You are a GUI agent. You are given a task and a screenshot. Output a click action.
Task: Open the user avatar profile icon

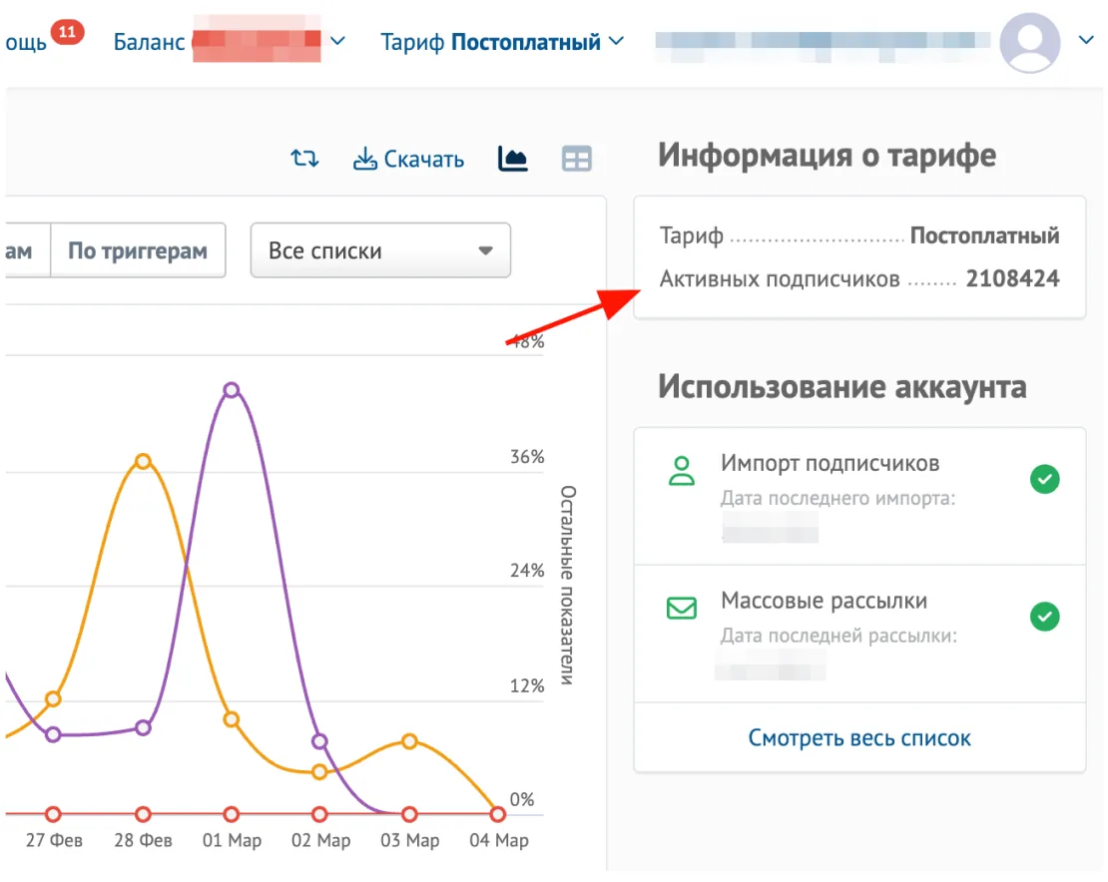tap(1029, 42)
